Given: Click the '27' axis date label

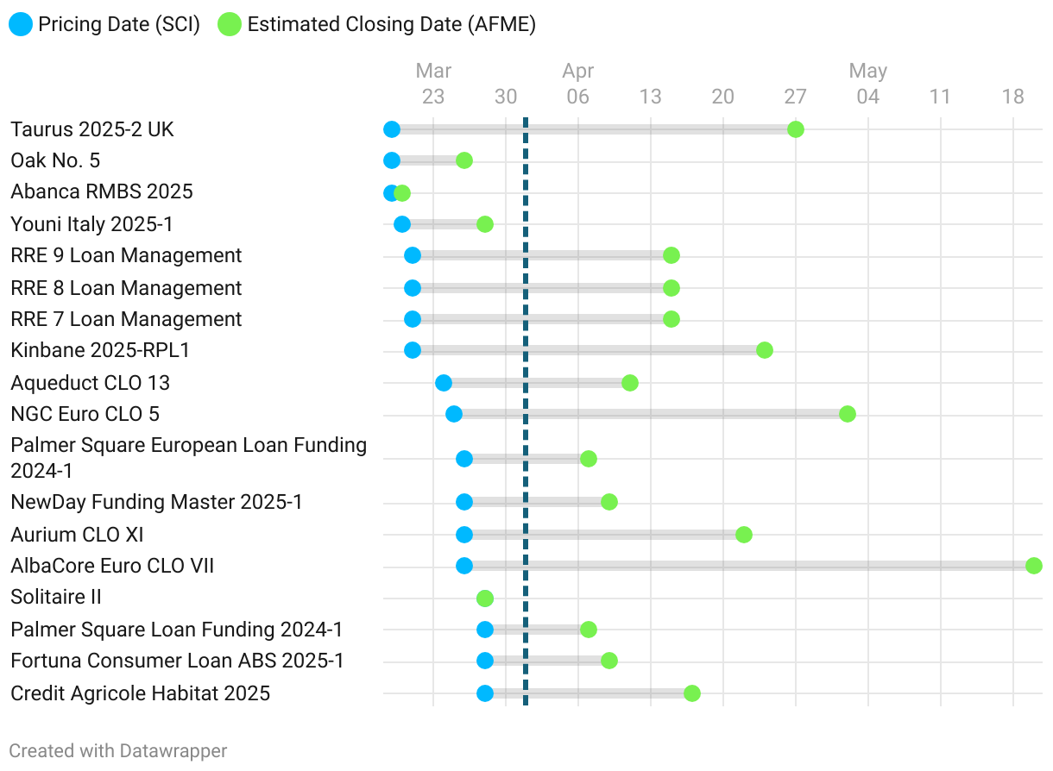Looking at the screenshot, I should (796, 97).
